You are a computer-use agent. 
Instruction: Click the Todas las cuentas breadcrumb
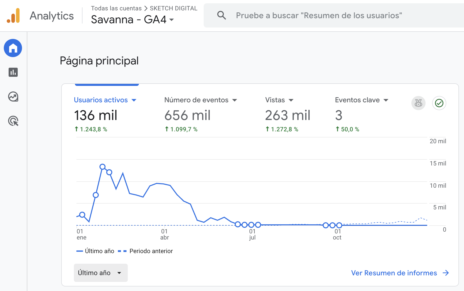(x=116, y=8)
